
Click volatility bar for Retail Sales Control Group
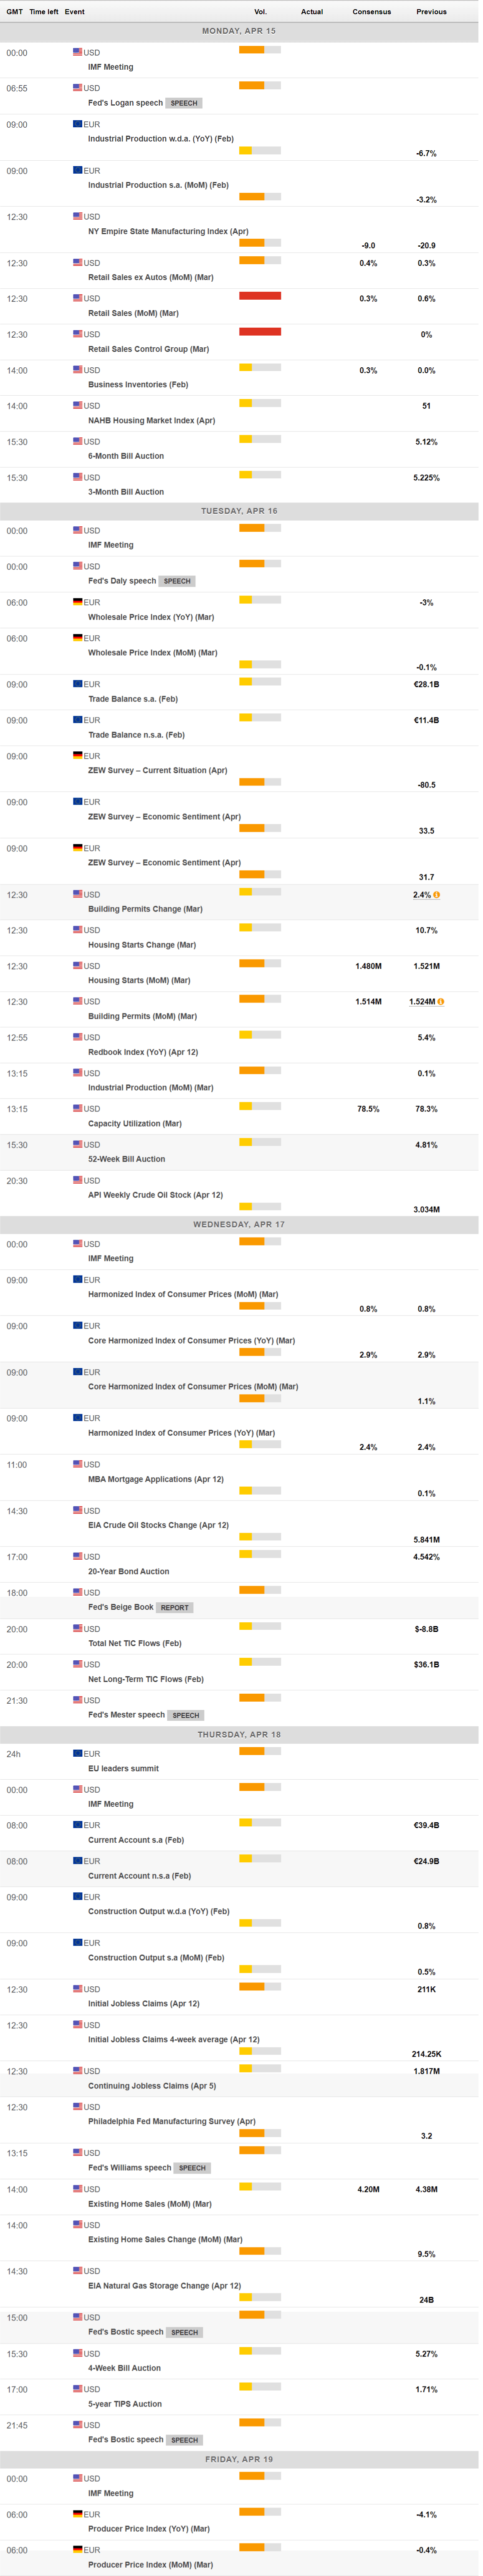pos(260,332)
